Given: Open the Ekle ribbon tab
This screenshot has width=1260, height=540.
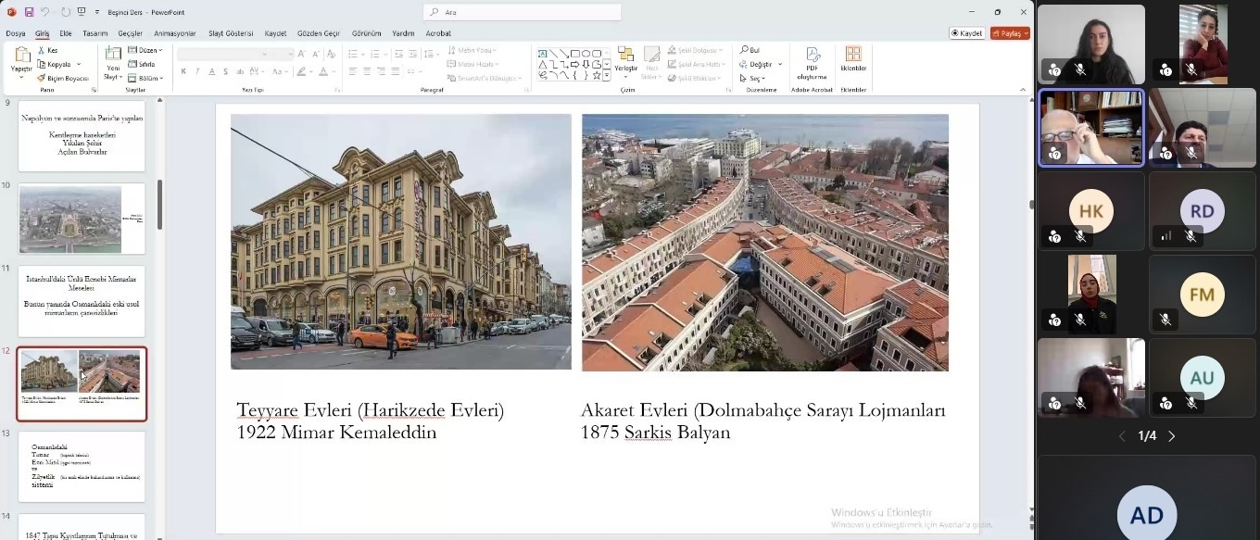Looking at the screenshot, I should (x=66, y=33).
